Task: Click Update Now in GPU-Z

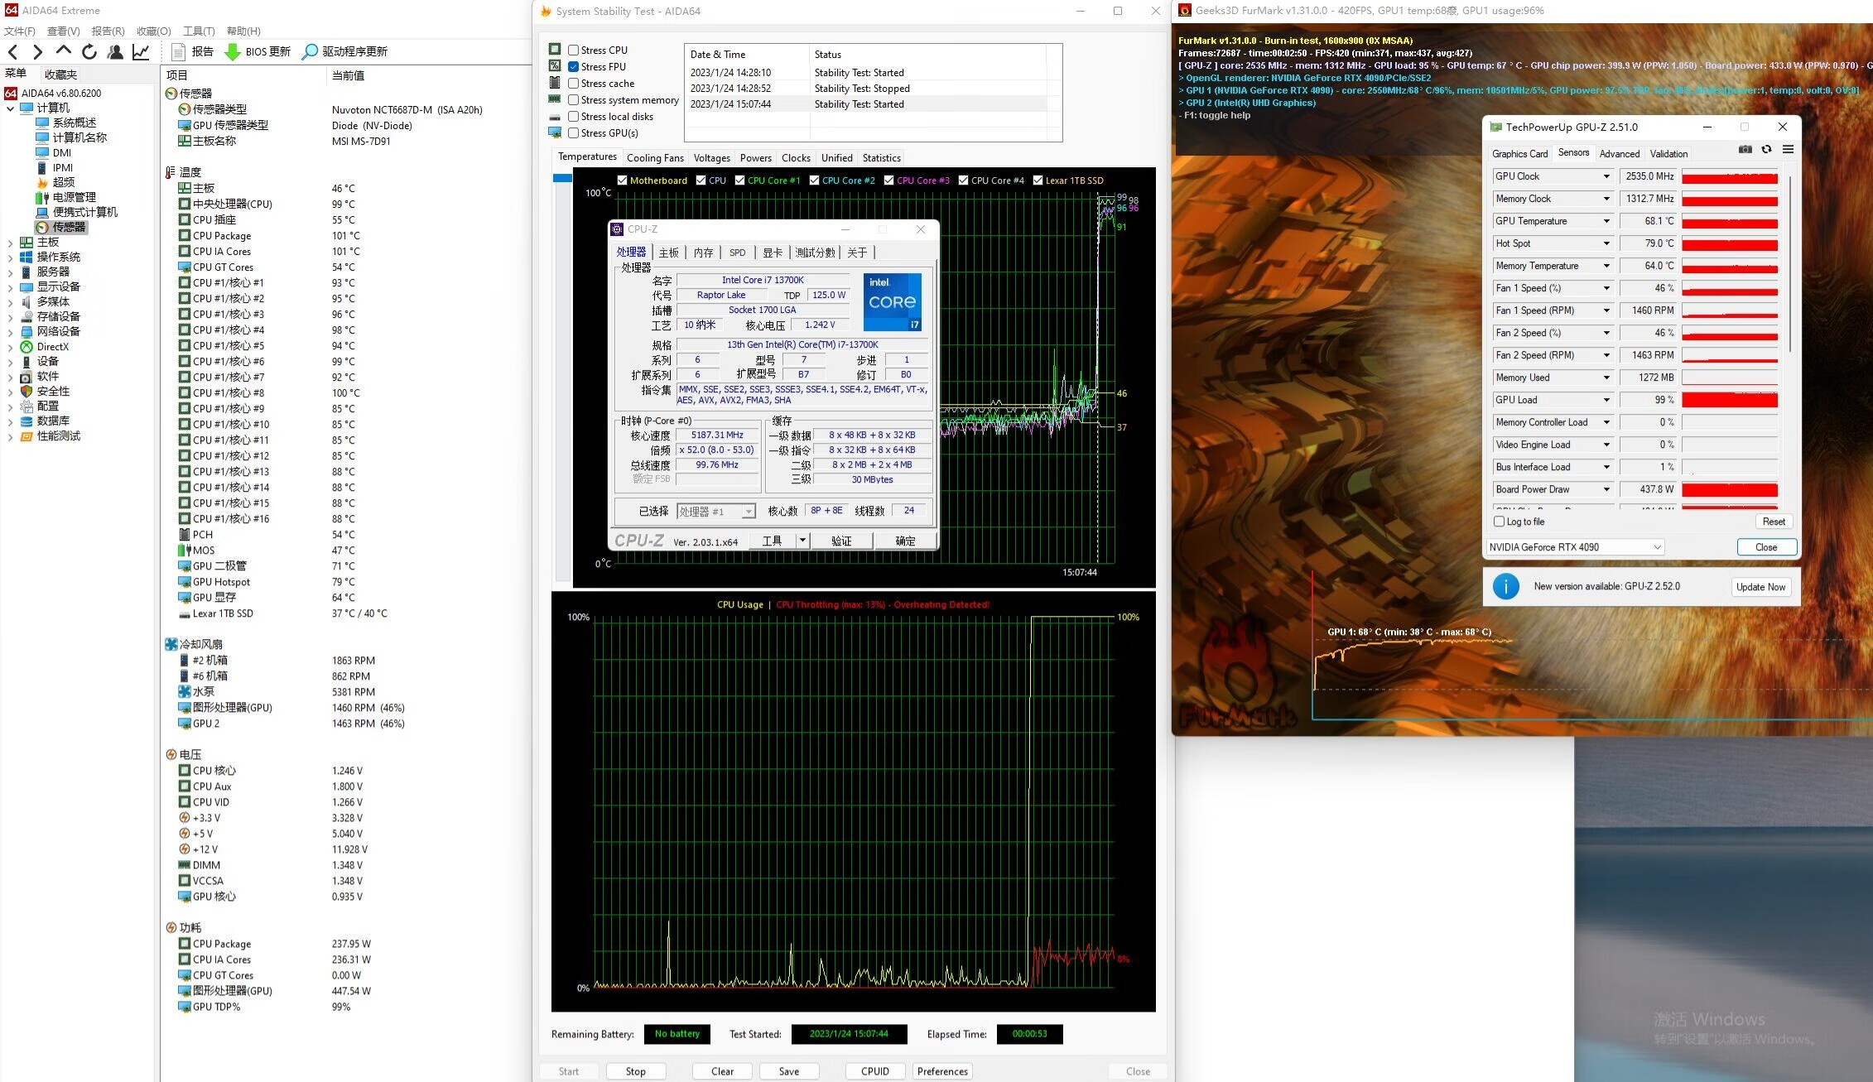Action: 1760,587
